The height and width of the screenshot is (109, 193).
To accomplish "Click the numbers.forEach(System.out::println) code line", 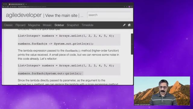I will coord(49,74).
